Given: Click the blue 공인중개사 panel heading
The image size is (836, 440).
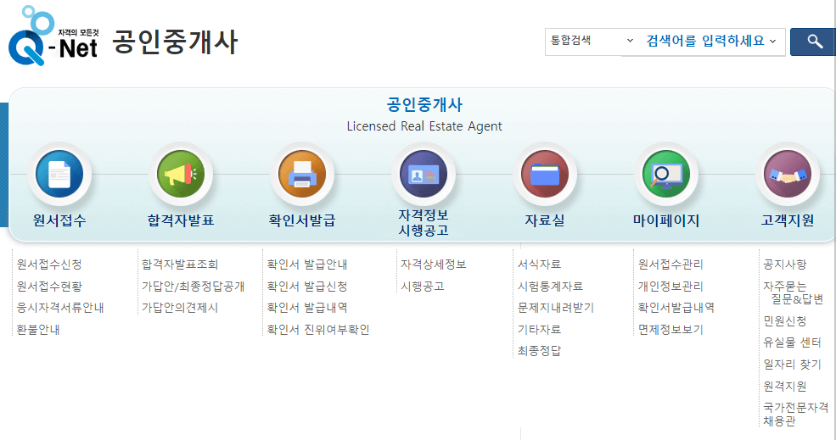Looking at the screenshot, I should [x=424, y=104].
